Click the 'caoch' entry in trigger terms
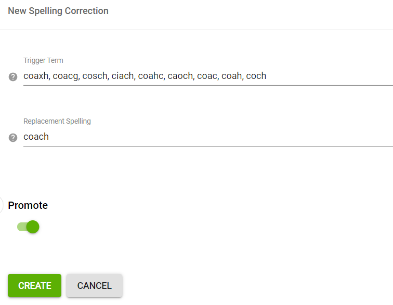Screen dimensions: 393x305 tap(180, 76)
